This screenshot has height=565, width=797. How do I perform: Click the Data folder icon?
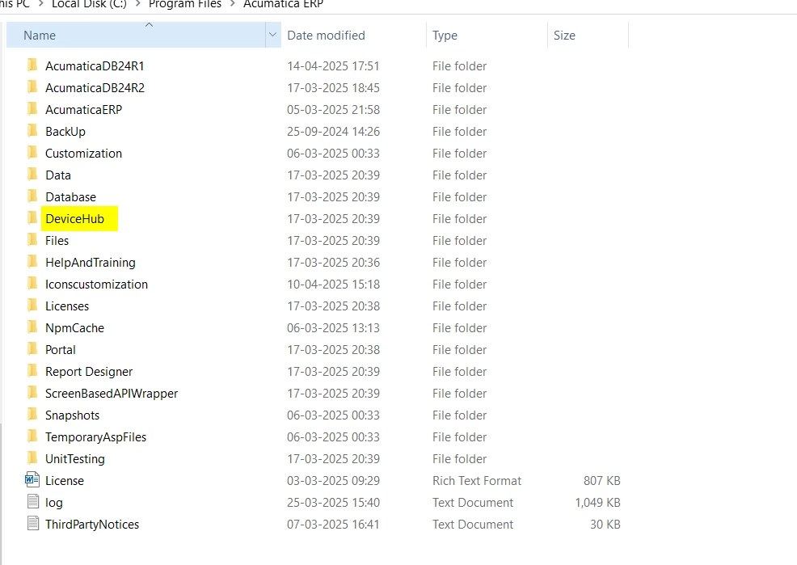(x=32, y=175)
